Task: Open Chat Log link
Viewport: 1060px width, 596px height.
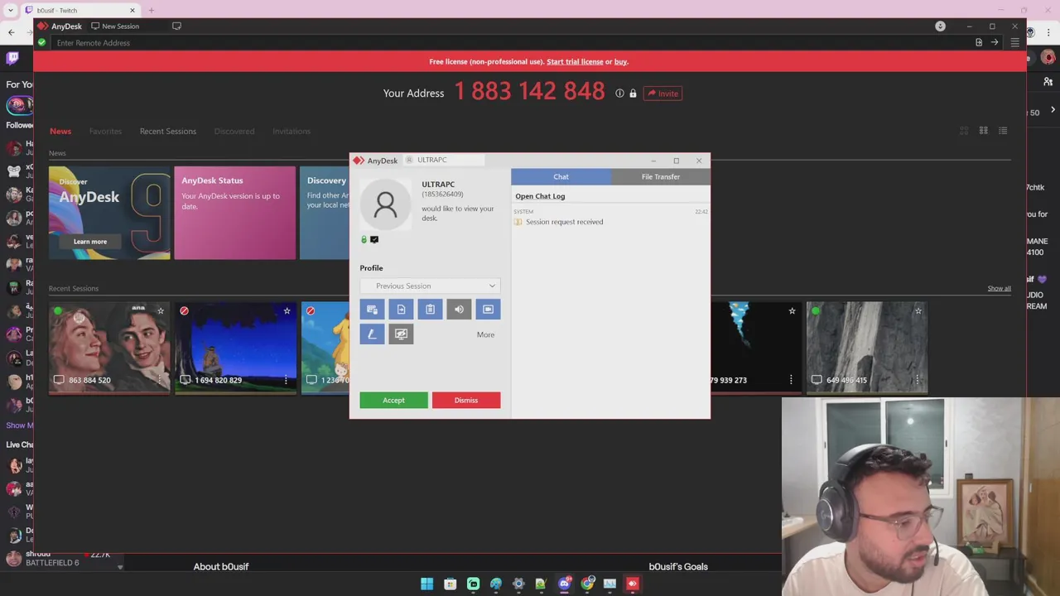Action: tap(540, 196)
